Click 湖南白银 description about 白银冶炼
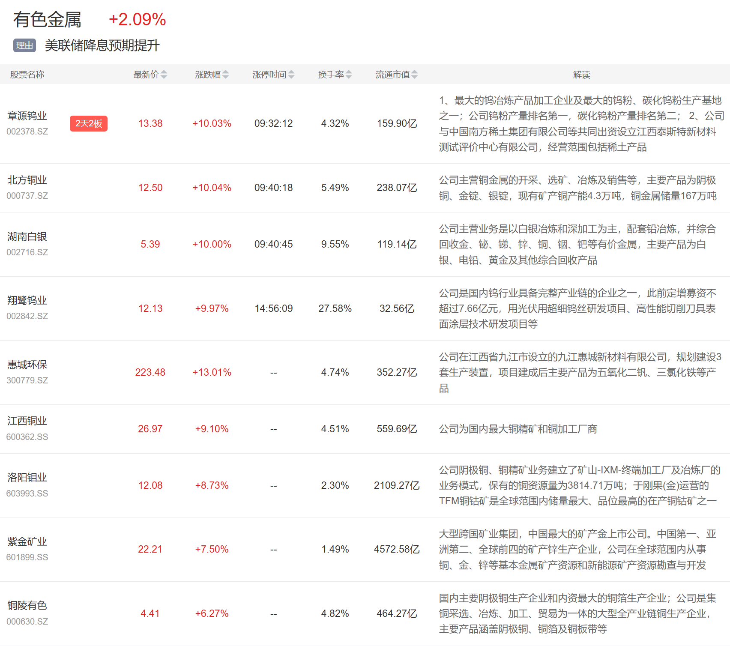Screen dimensions: 730x646 point(577,244)
